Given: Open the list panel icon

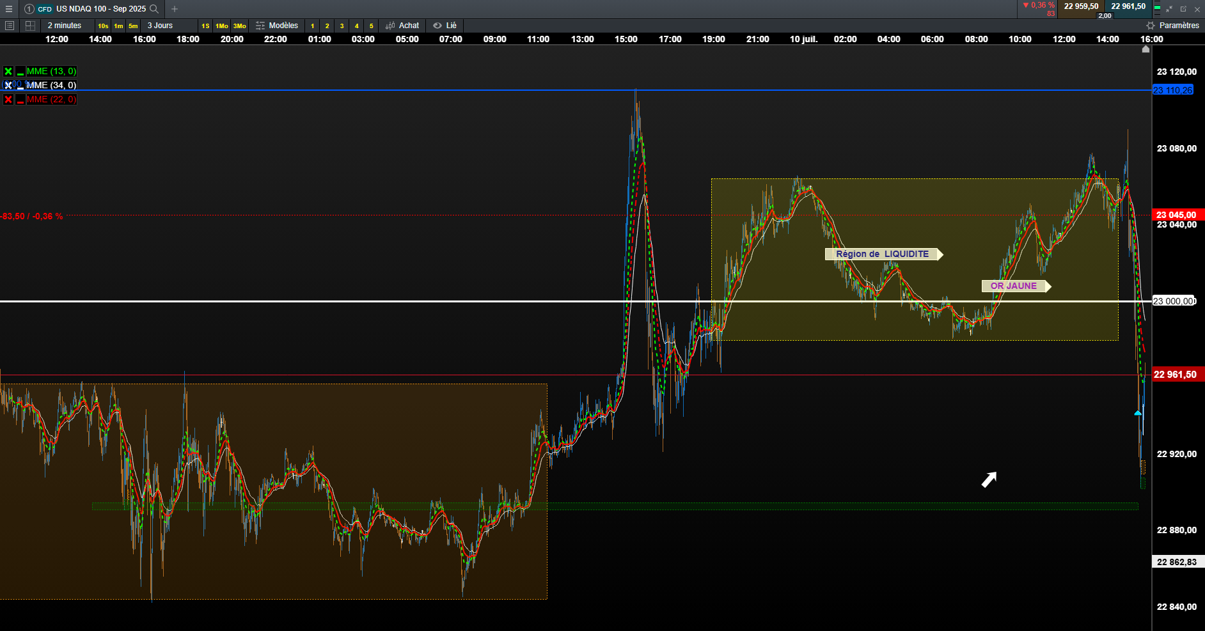Looking at the screenshot, I should coord(10,26).
